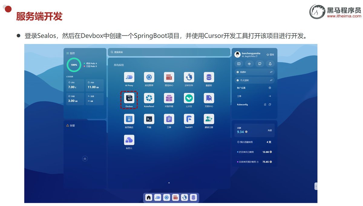The width and height of the screenshot is (363, 206).
Task: Click the 存储 3.00 GB card
Action: click(75, 99)
